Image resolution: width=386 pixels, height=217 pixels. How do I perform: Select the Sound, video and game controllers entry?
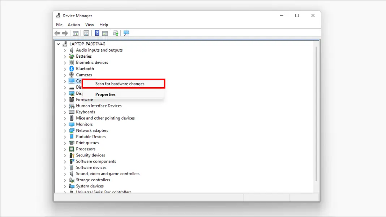coord(108,174)
